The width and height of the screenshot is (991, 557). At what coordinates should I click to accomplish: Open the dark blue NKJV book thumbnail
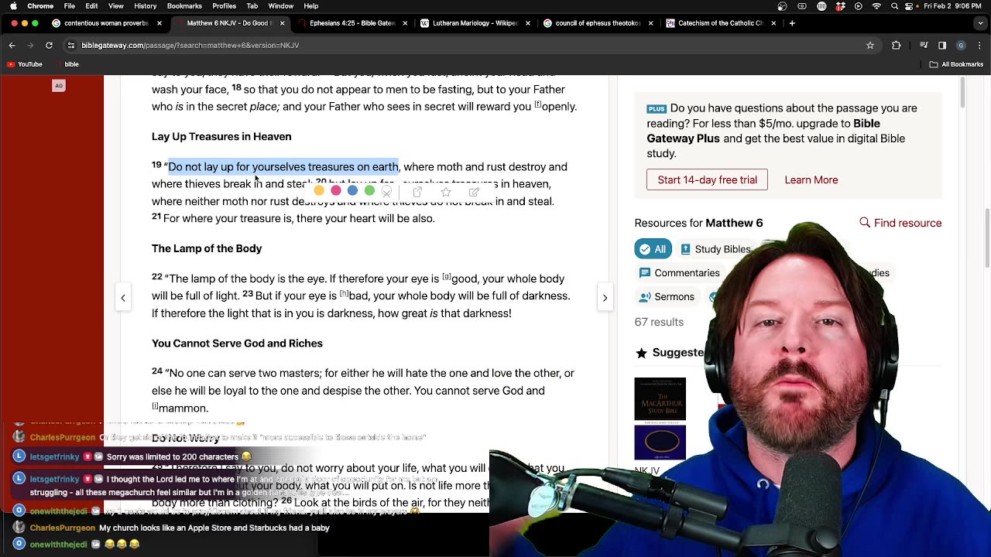tap(660, 443)
